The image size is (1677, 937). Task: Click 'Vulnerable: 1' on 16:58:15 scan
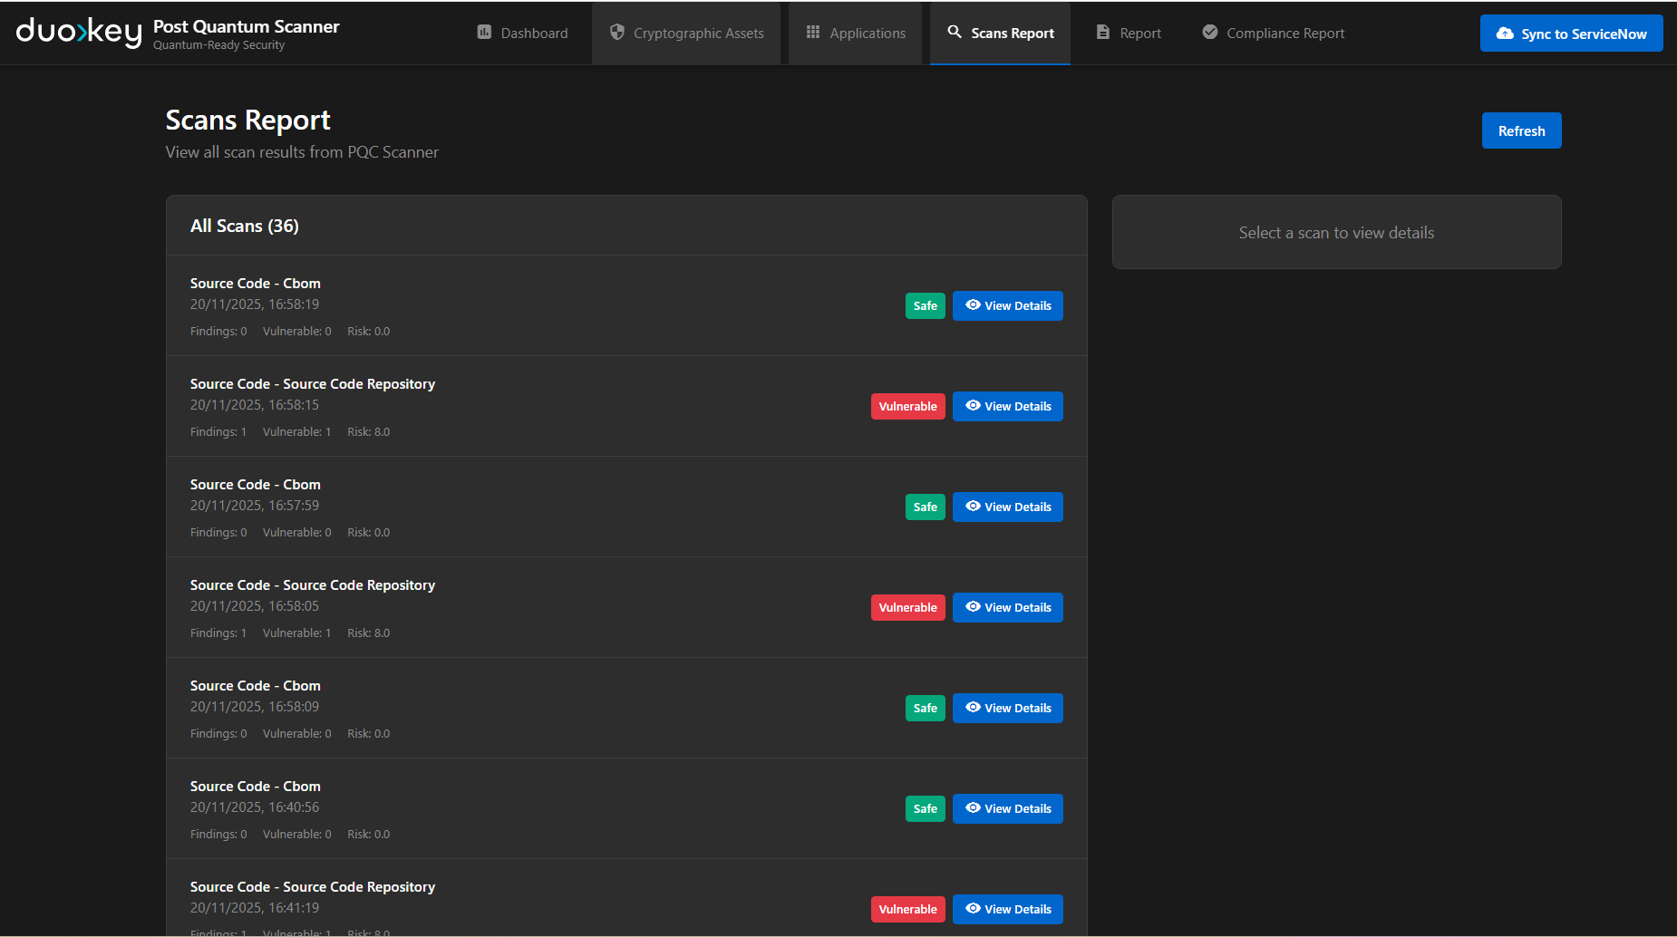(297, 432)
